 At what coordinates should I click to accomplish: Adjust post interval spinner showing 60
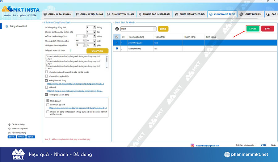tap(84, 41)
